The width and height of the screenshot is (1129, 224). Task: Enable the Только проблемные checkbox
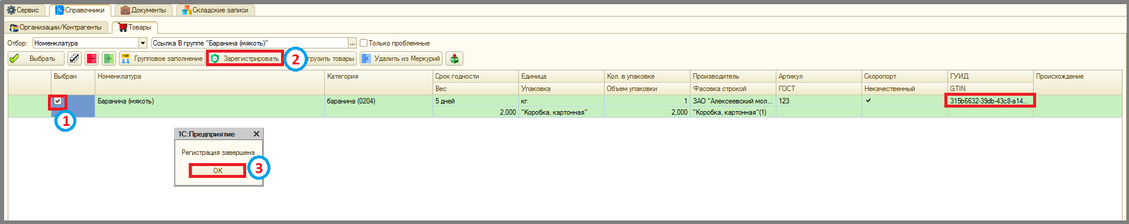[364, 43]
